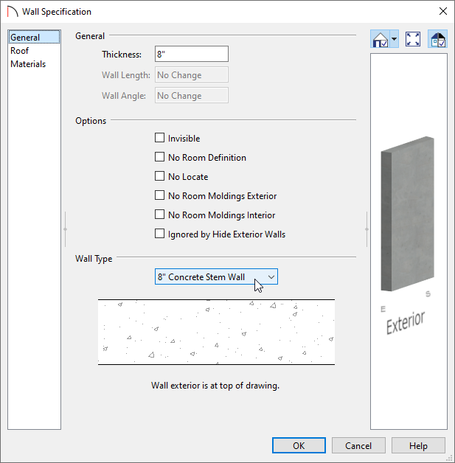Toggle the color/textures preview house icon
The height and width of the screenshot is (463, 455).
pos(438,39)
